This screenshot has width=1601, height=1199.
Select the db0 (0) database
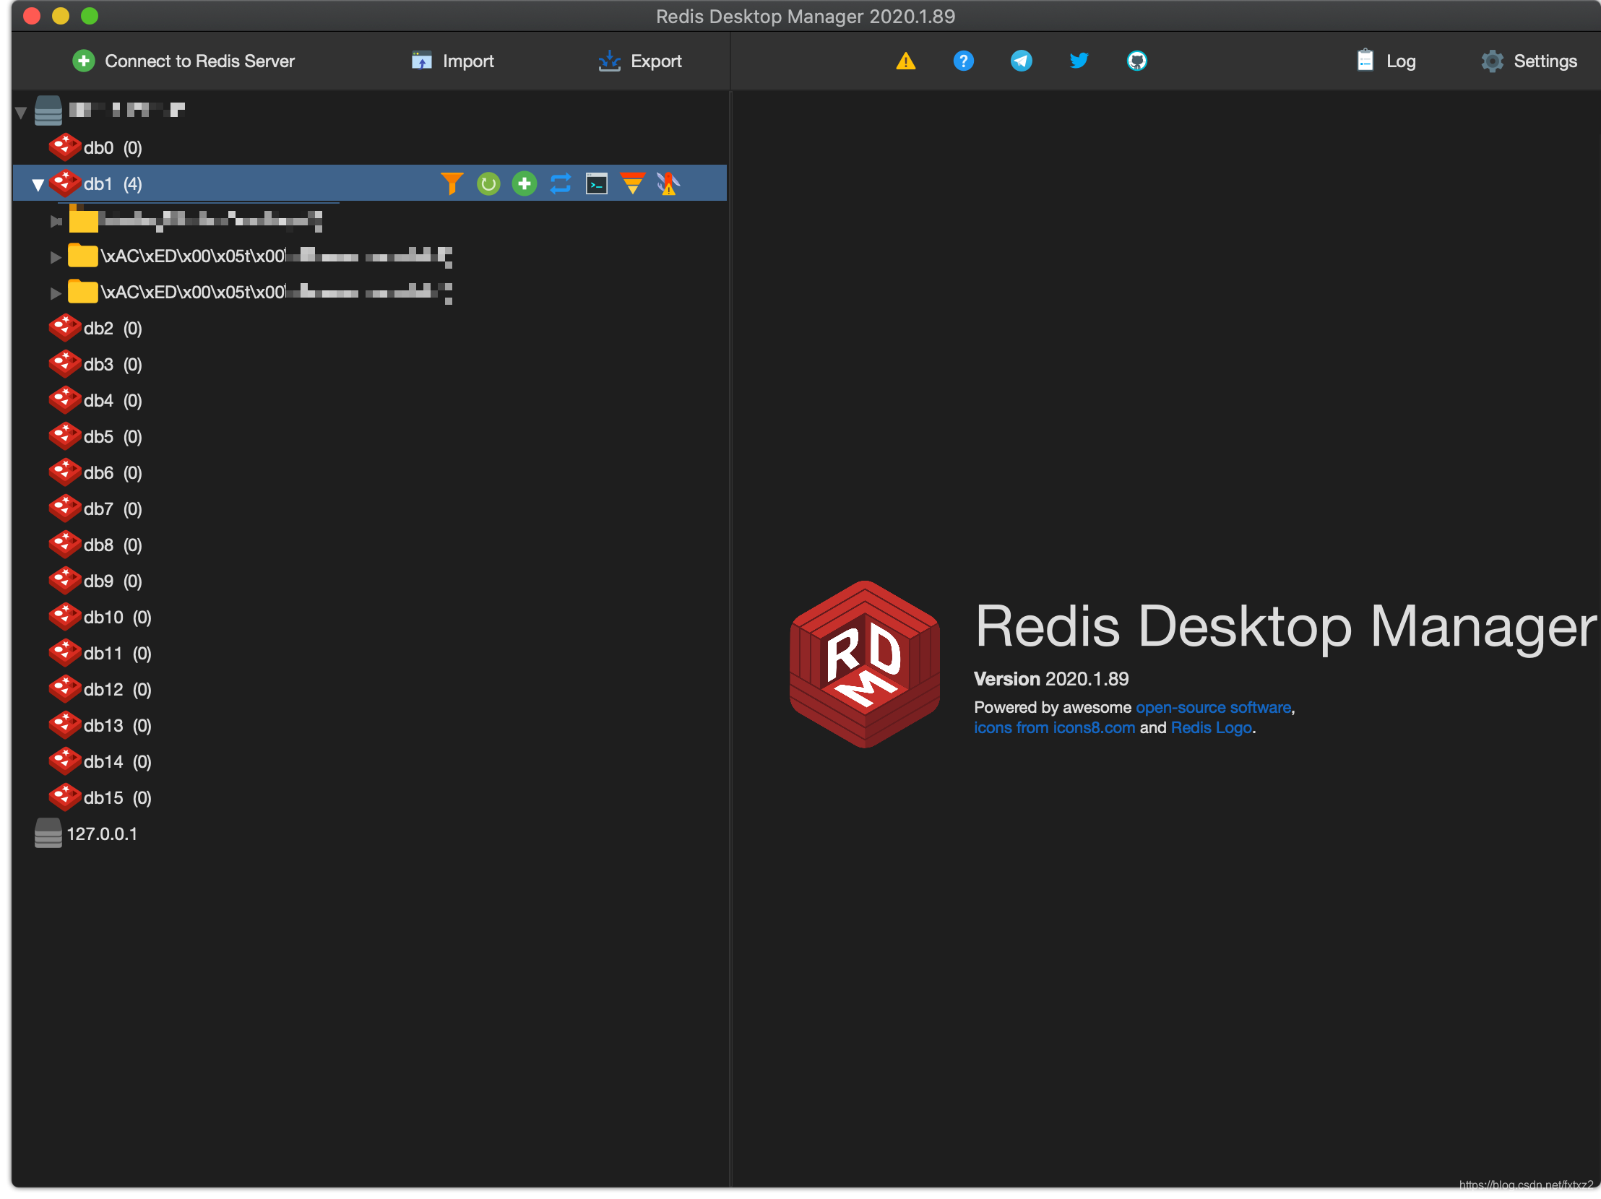coord(112,147)
